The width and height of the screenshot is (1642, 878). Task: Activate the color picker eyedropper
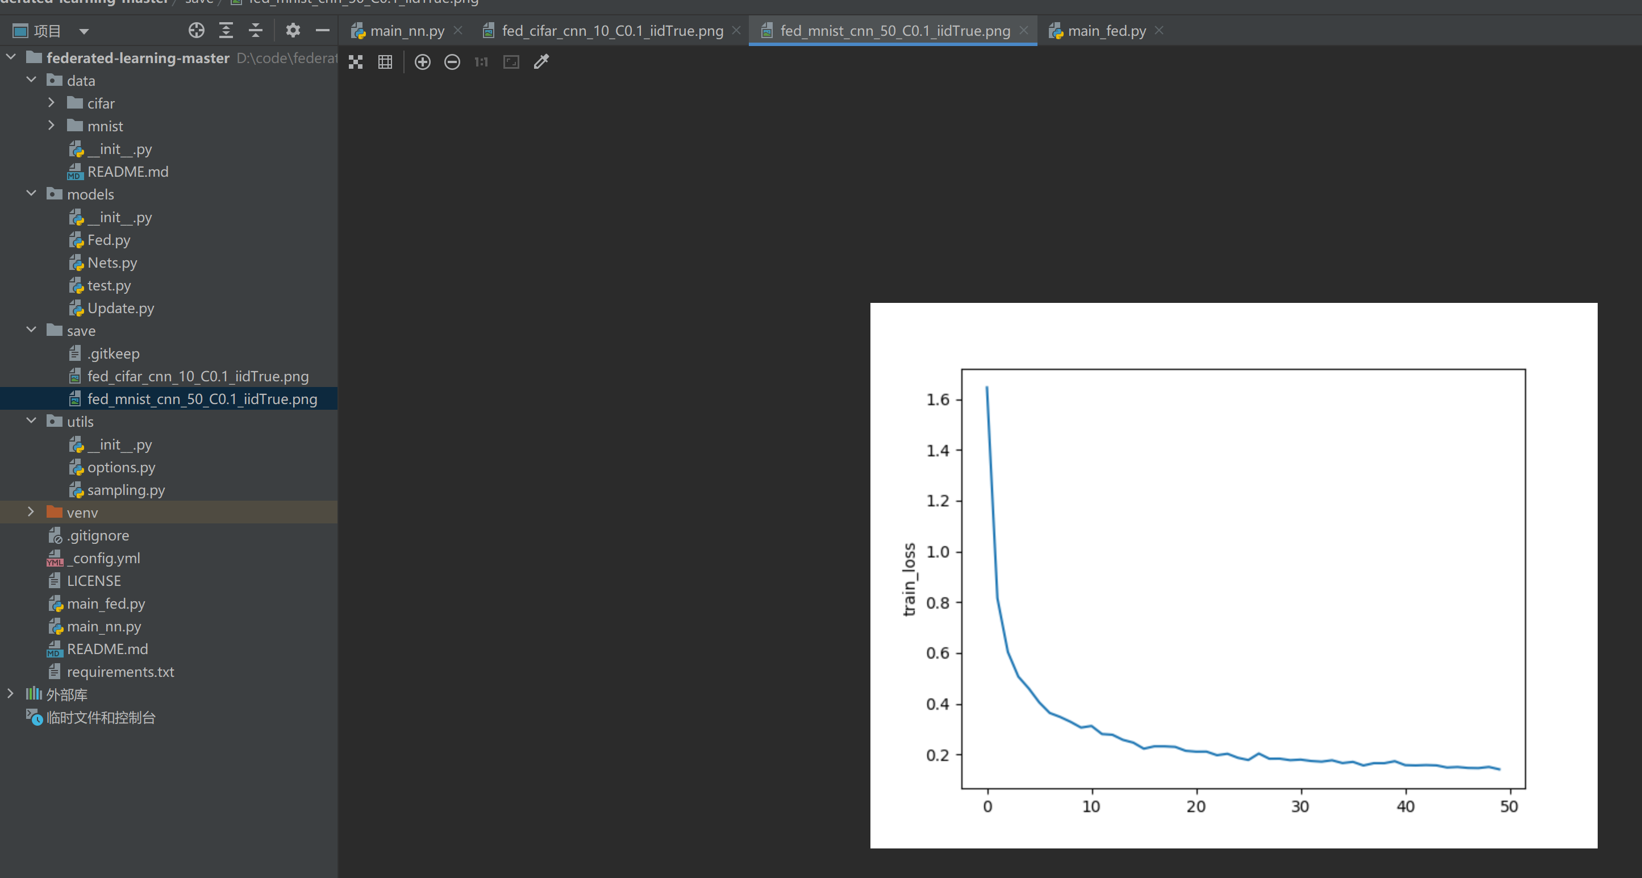click(x=541, y=62)
